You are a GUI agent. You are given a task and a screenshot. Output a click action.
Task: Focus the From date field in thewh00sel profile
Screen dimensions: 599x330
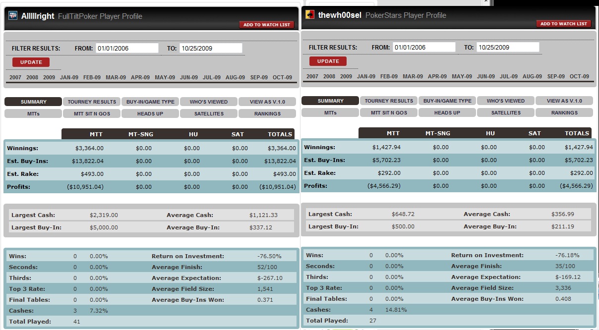click(x=424, y=47)
